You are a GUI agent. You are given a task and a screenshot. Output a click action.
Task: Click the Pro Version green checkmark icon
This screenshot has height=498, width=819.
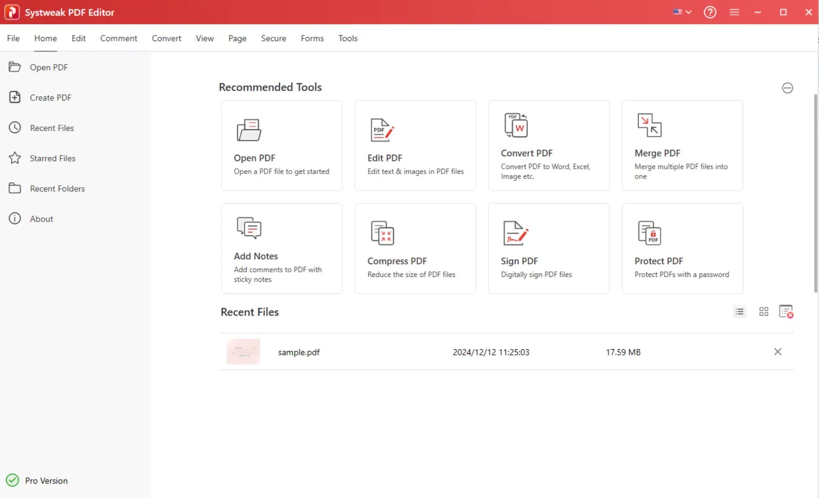click(12, 480)
